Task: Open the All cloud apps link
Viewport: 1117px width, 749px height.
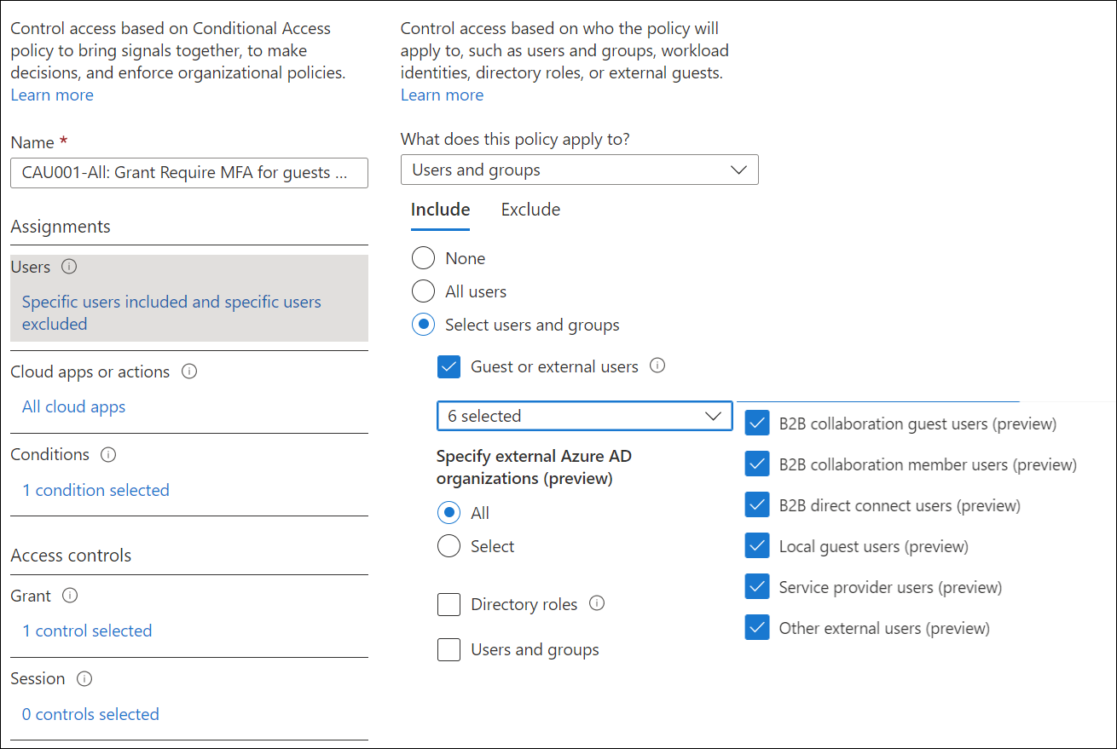Action: pyautogui.click(x=73, y=406)
